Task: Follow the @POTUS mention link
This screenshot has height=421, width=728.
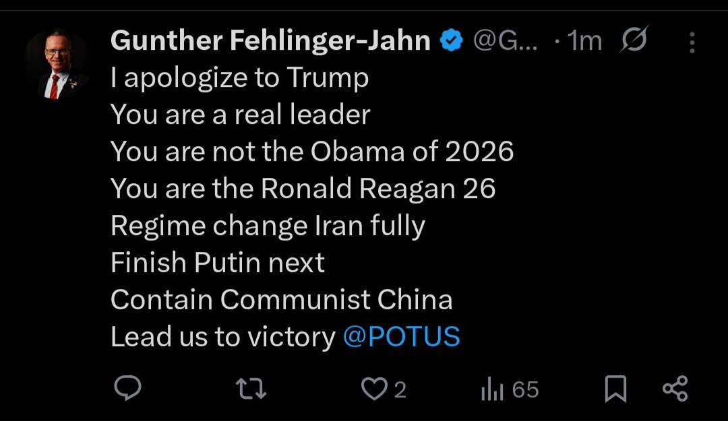Action: (x=401, y=337)
